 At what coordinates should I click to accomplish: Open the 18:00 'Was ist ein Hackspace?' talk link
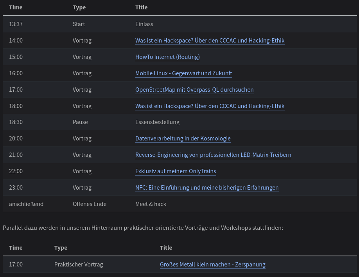[x=210, y=106]
